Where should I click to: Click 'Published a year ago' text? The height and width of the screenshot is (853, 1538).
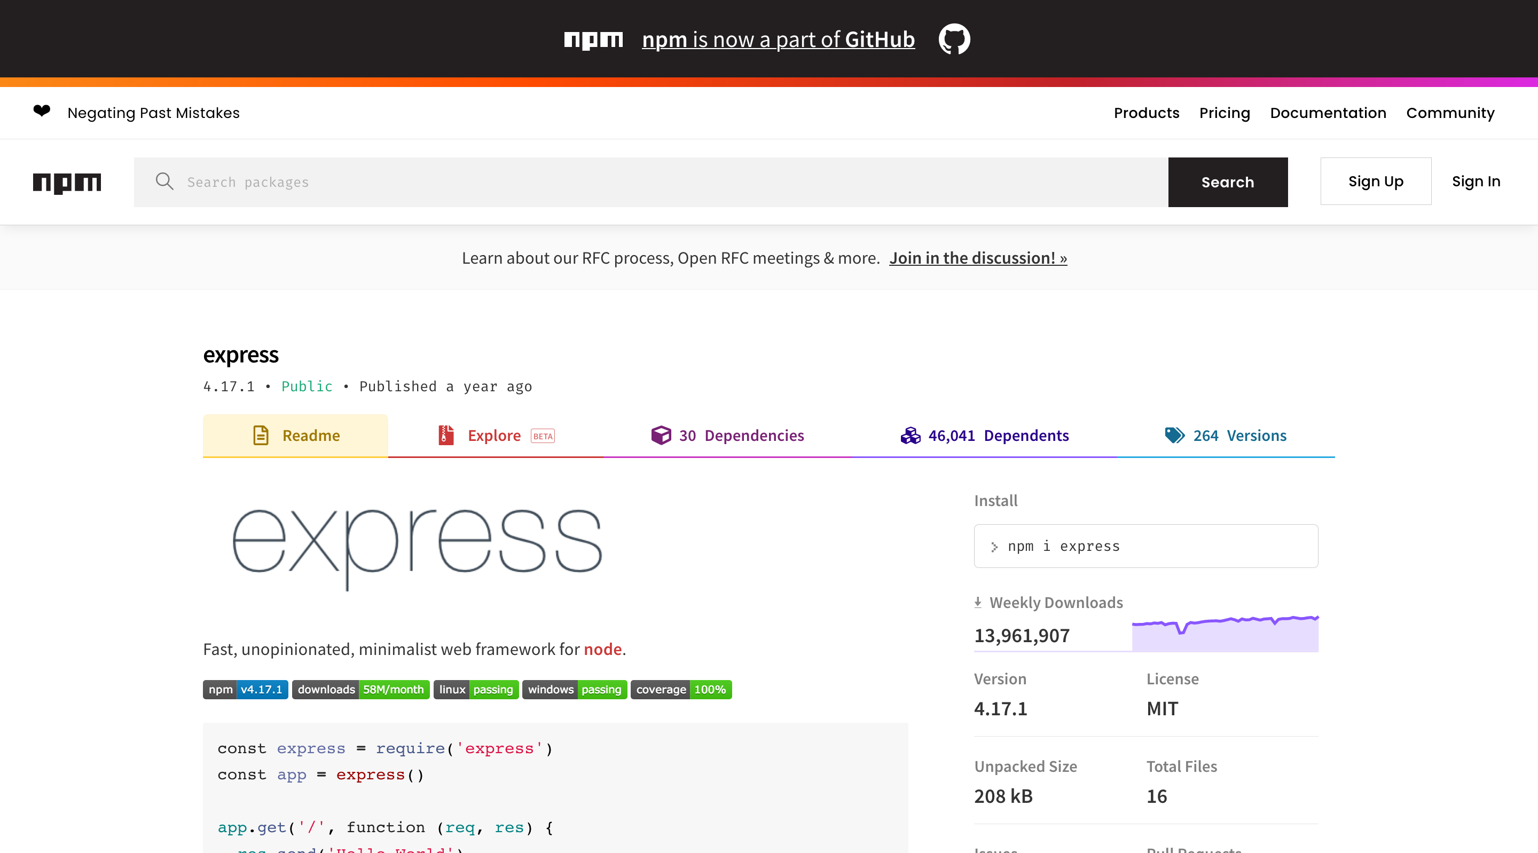[x=445, y=386]
